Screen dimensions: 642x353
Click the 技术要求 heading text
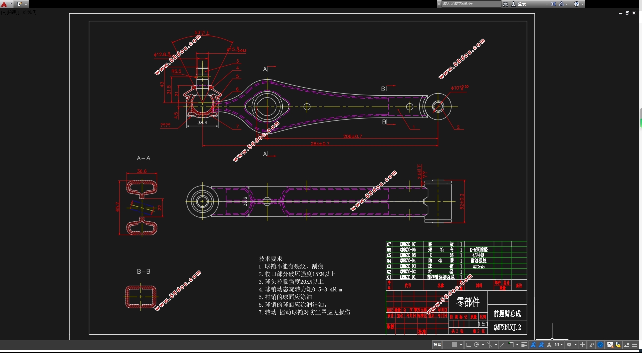270,258
